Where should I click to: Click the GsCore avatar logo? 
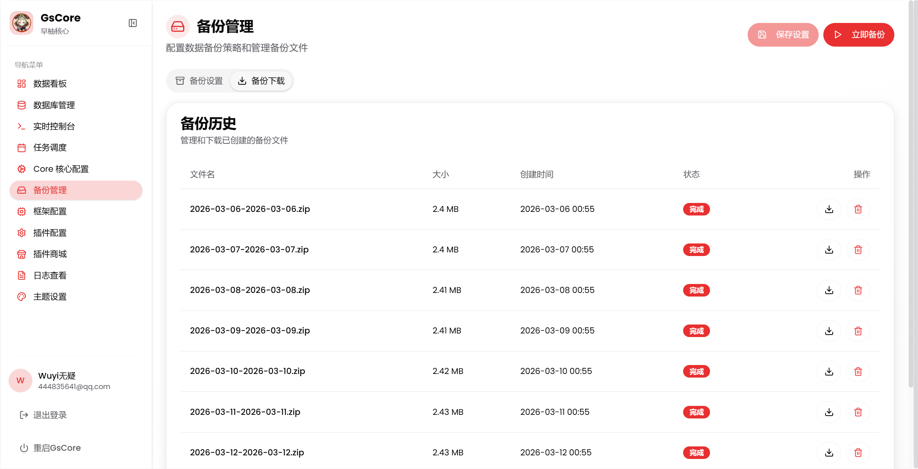22,23
